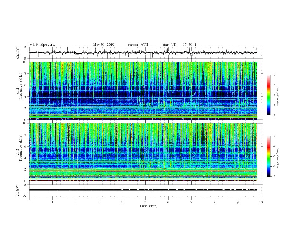This screenshot has height=227, width=294.
Task: Click the 'ch.3(V)' axis label
Action: (x=18, y=190)
